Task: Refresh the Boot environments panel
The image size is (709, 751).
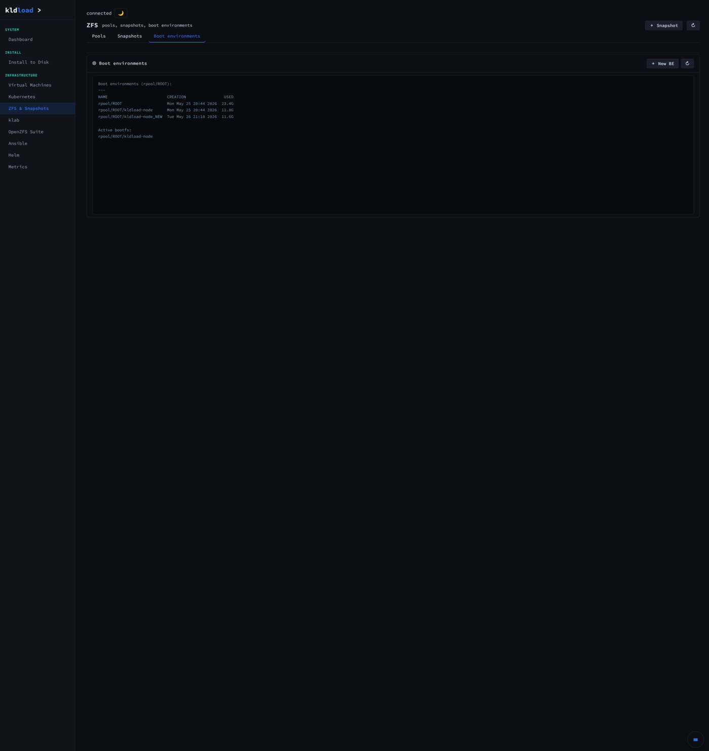Action: (x=687, y=63)
